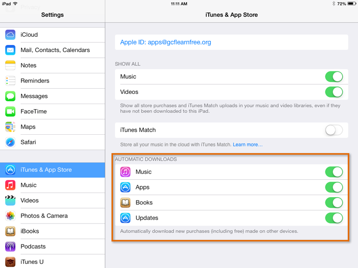Open iTunes U settings
This screenshot has width=358, height=268.
[53, 261]
